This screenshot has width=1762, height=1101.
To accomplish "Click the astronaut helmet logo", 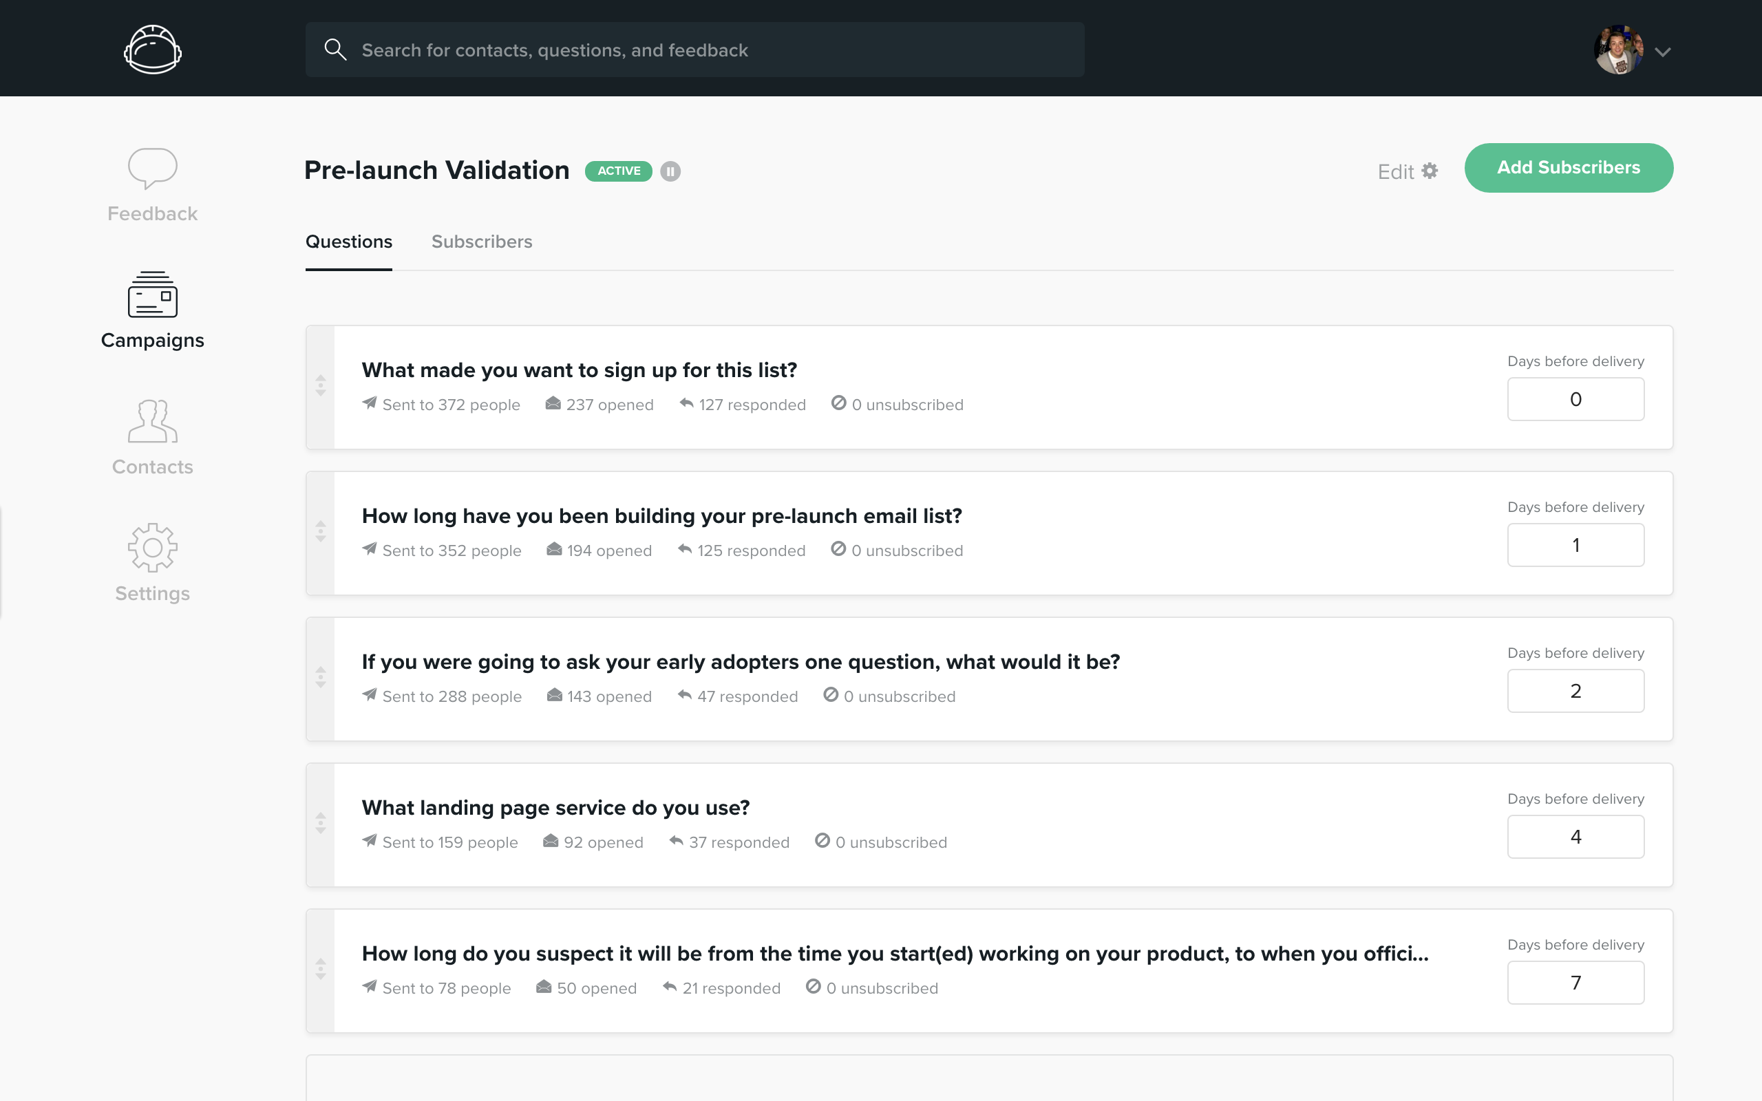I will tap(152, 50).
